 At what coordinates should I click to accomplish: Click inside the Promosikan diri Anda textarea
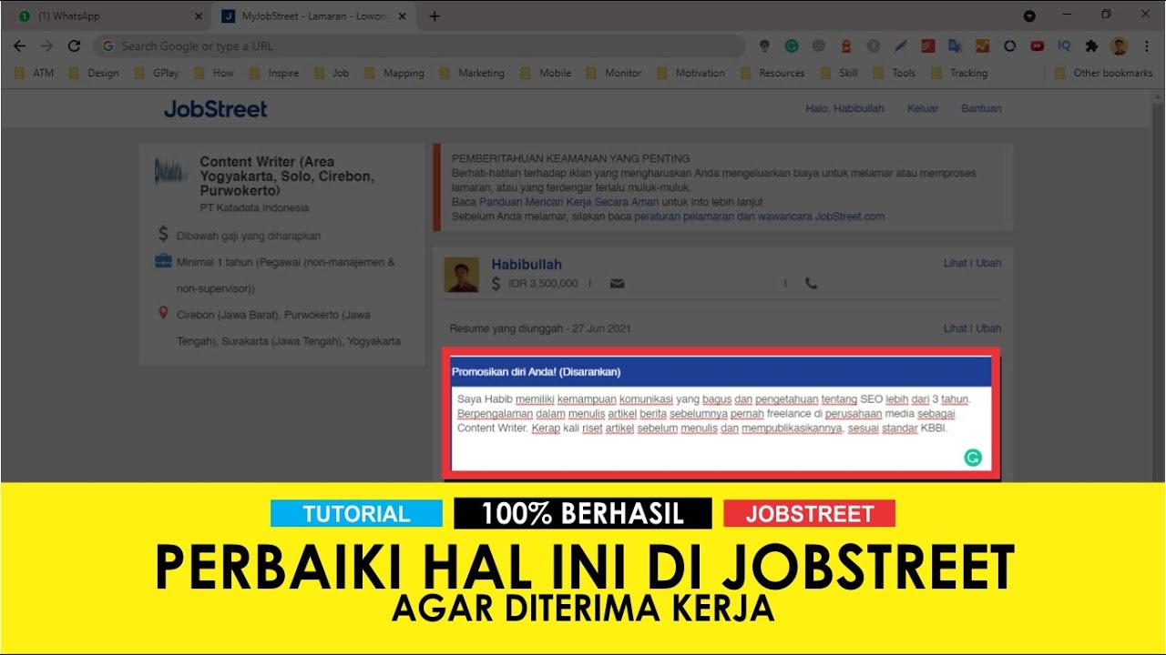pos(721,428)
